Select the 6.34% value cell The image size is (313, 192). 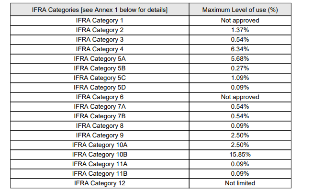click(240, 49)
